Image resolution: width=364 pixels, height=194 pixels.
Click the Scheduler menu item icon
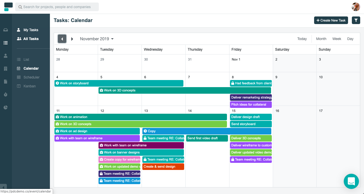(x=18, y=77)
